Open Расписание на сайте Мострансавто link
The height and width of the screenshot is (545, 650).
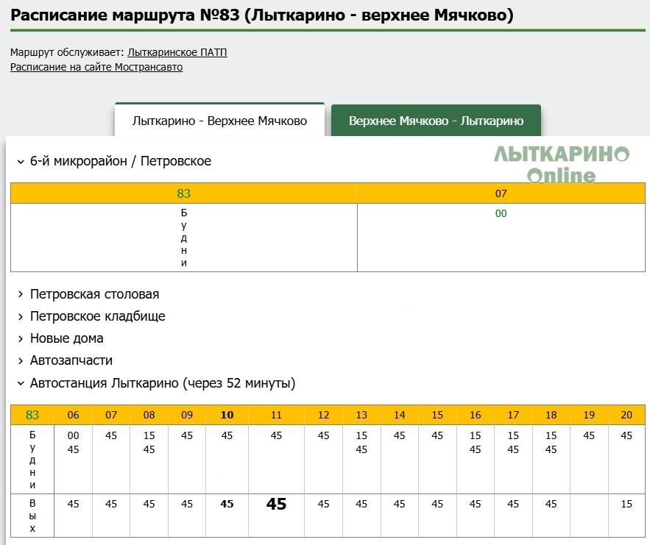(96, 67)
